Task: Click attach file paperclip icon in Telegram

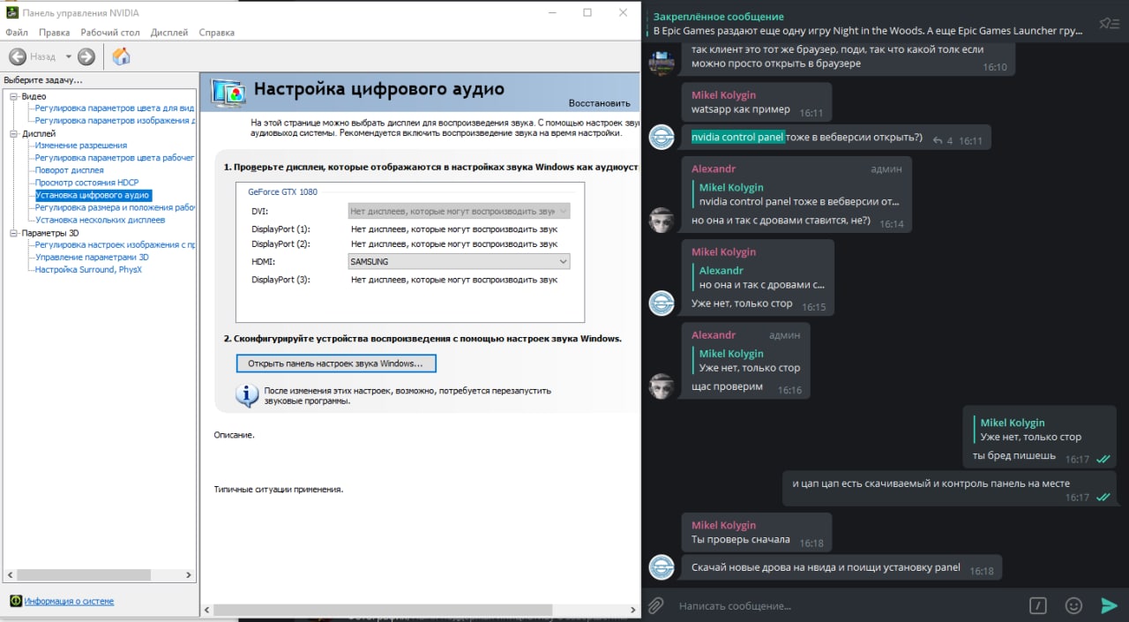Action: pos(655,605)
